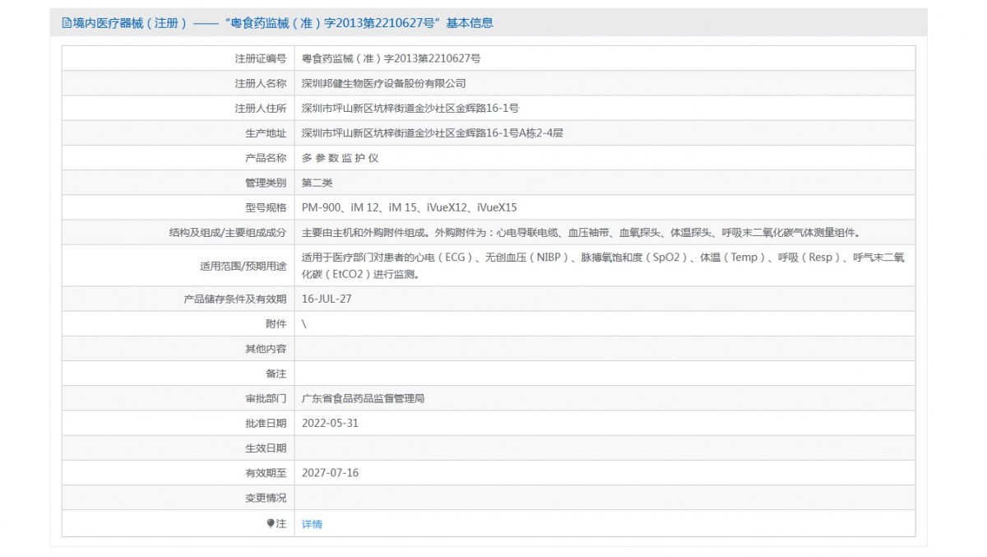Click the 注册证编号 row label
The image size is (987, 557).
pos(261,58)
